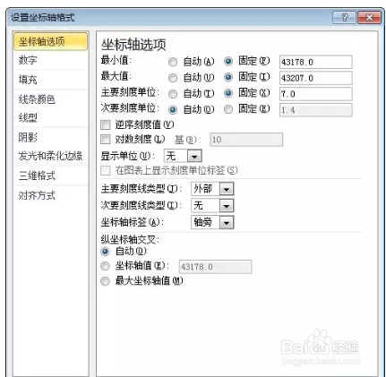Viewport: 386px width, 377px height.
Task: Open the 三维格式 category
Action: tap(51, 176)
